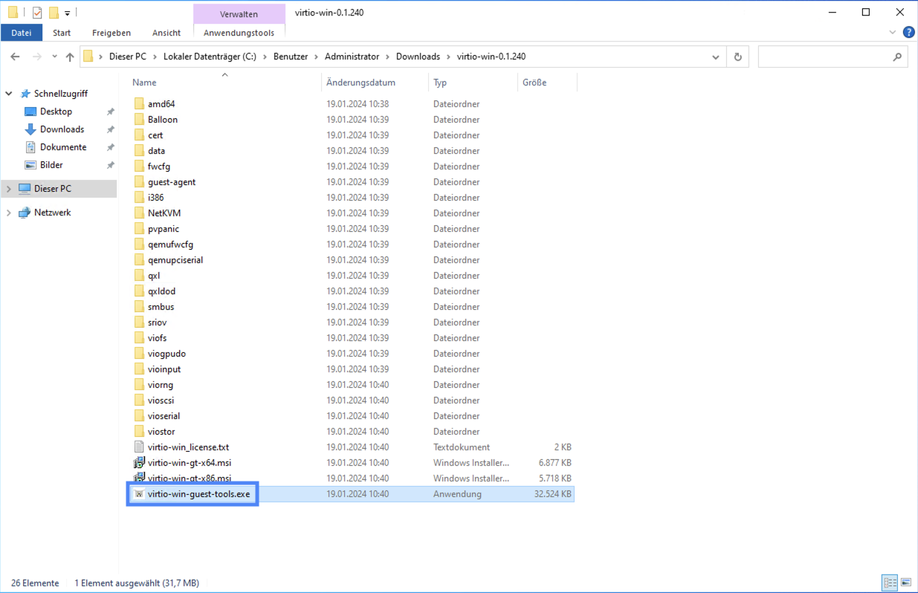This screenshot has width=918, height=593.
Task: Click the virtio-win-gt-x86.msi installer icon
Action: (139, 479)
